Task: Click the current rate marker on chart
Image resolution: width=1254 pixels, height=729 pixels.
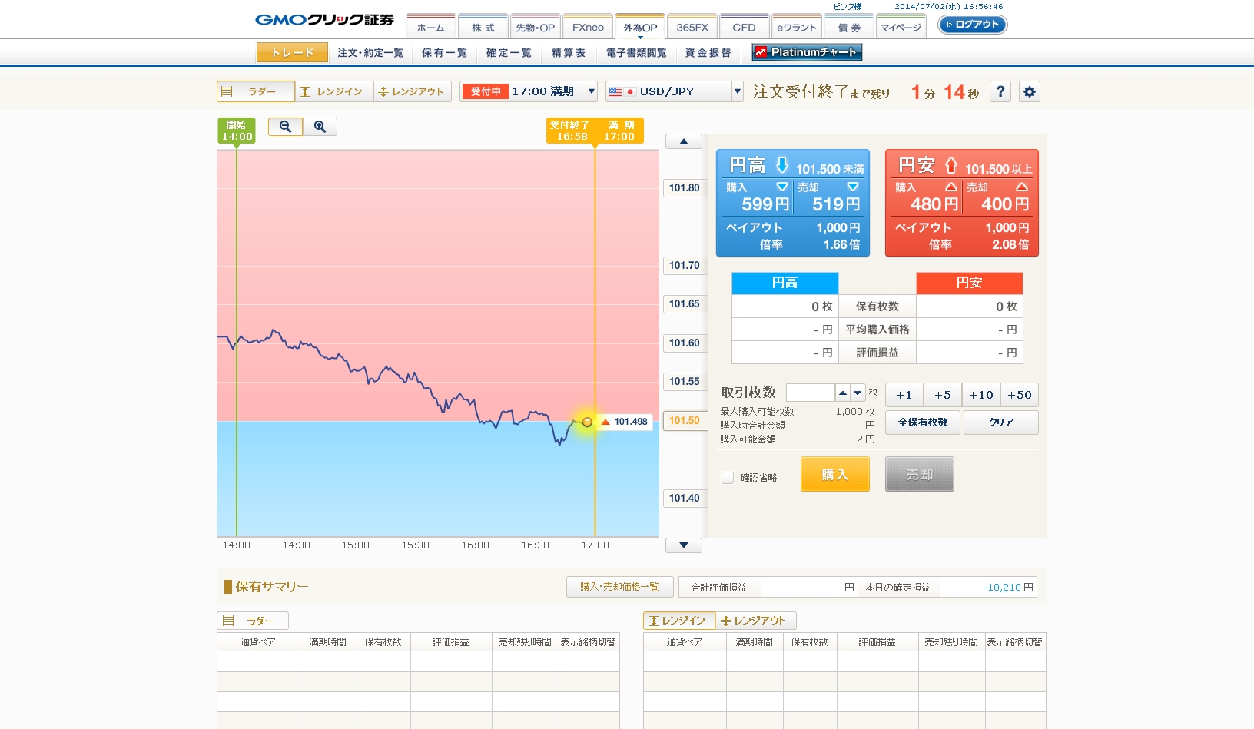Action: click(587, 422)
